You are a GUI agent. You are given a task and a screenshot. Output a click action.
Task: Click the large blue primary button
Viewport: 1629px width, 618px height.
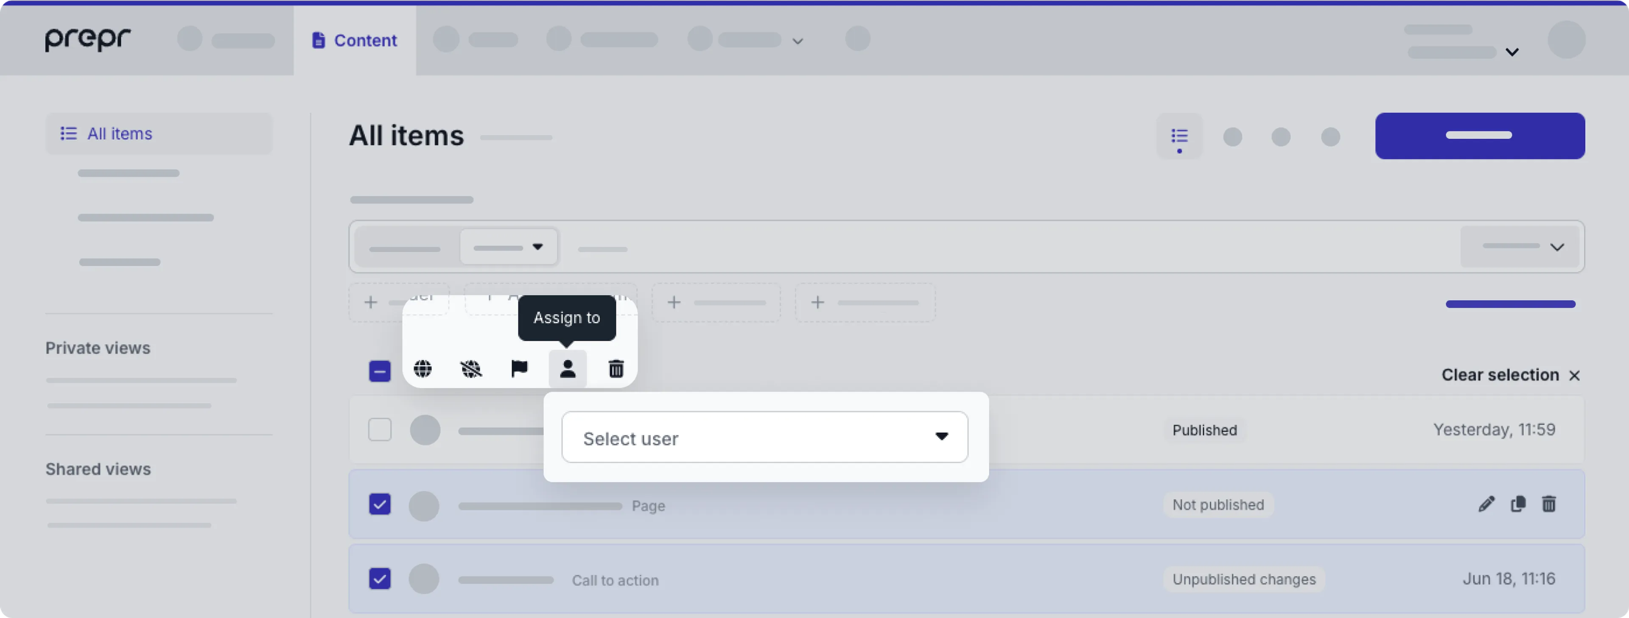(1479, 136)
